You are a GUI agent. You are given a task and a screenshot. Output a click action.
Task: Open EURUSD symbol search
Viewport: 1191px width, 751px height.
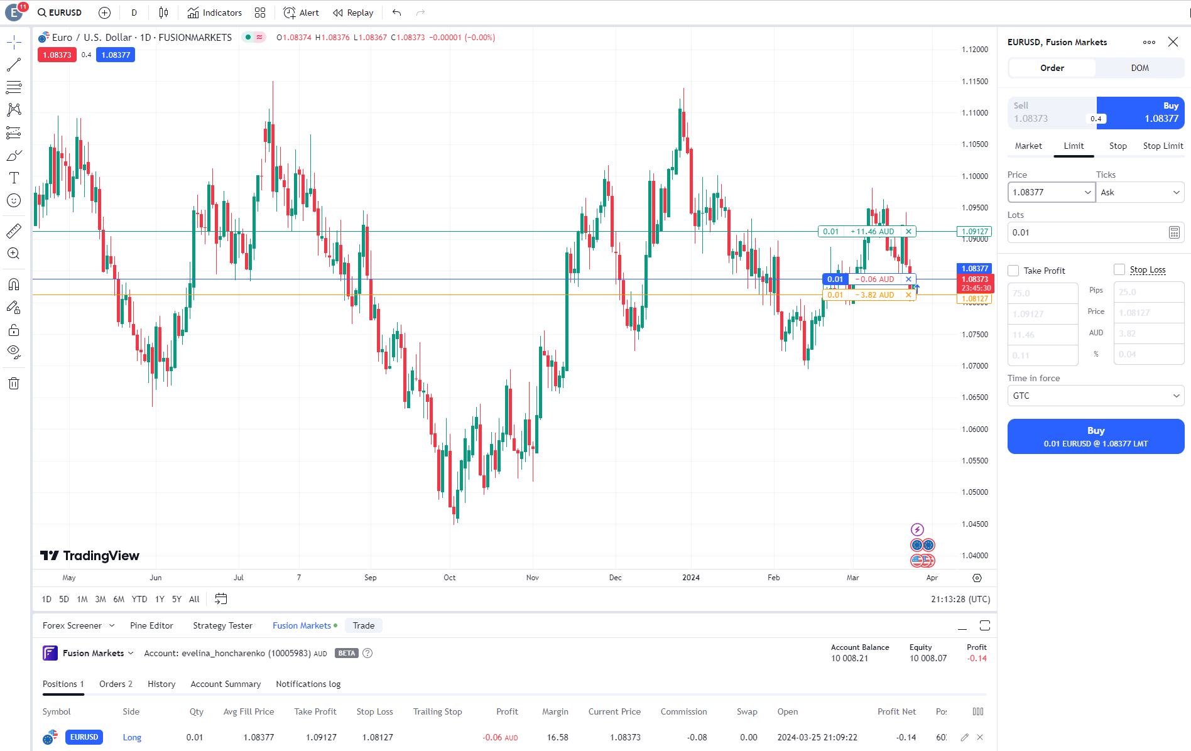click(60, 13)
